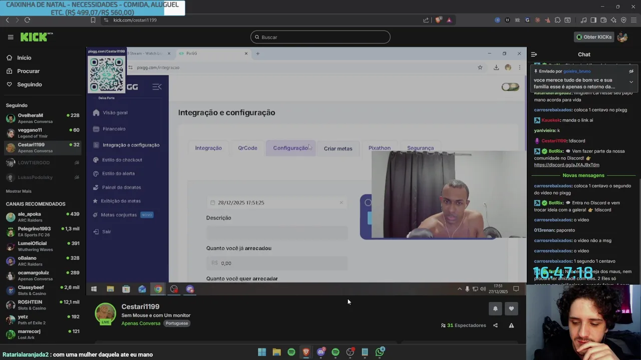Image resolution: width=641 pixels, height=360 pixels.
Task: Expand followed channels with Mostrar Mais
Action: pos(19,191)
